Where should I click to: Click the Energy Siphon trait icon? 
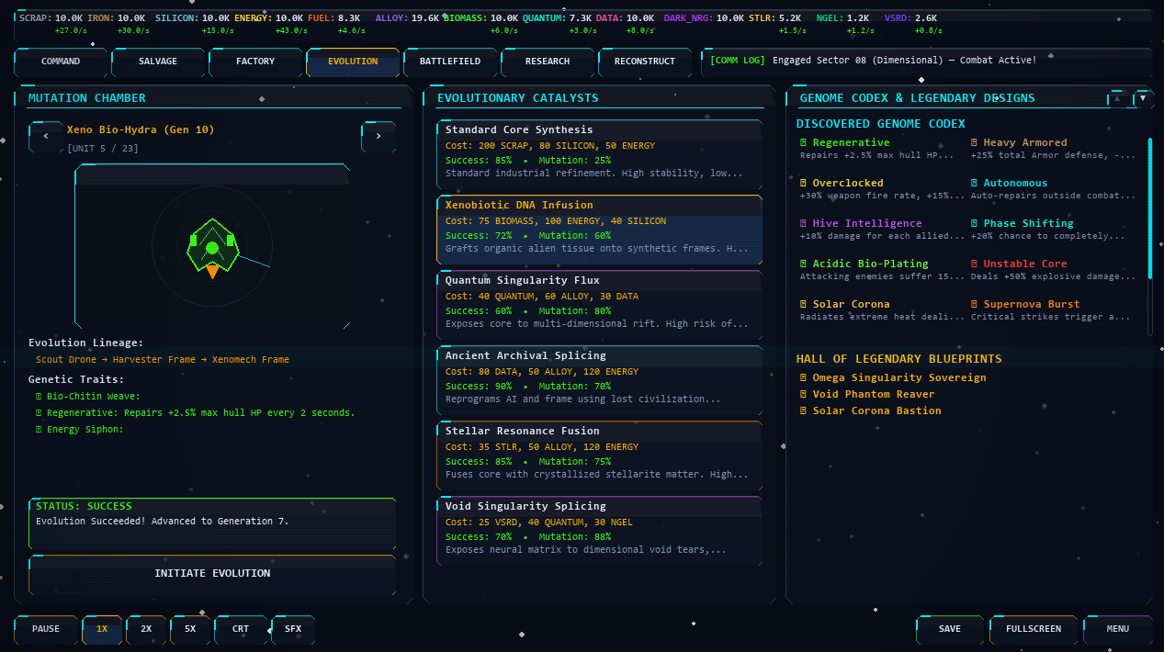click(x=39, y=430)
